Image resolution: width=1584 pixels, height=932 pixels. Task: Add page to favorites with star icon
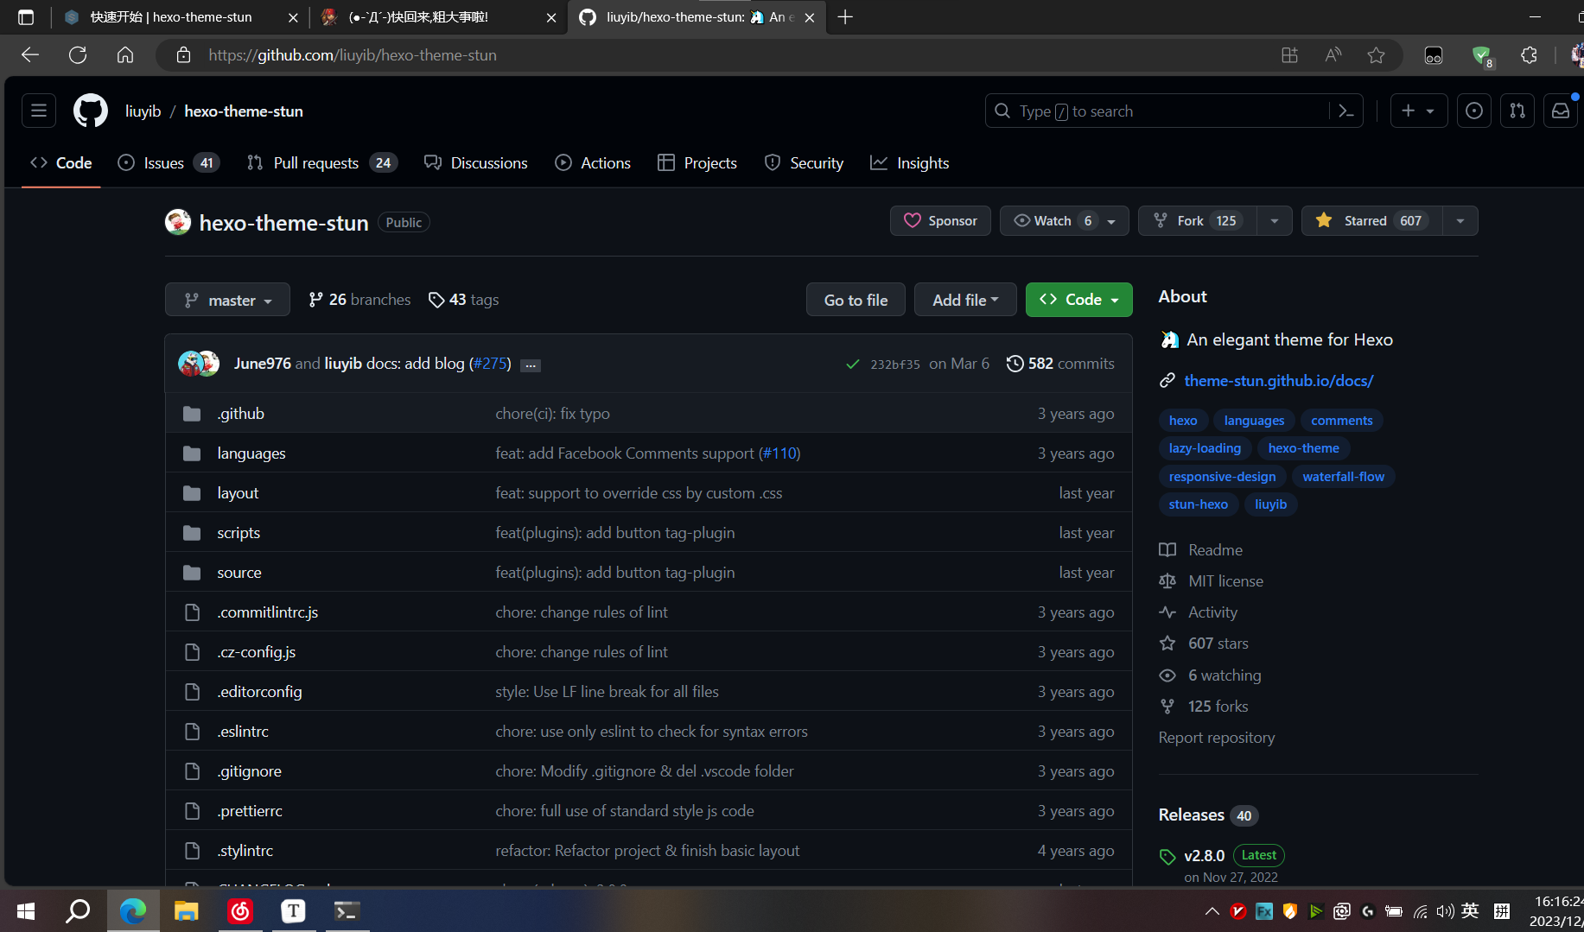(x=1377, y=55)
